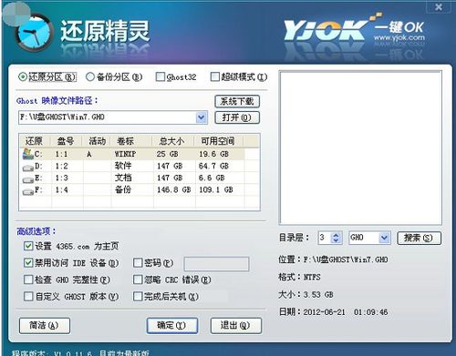Click the 系统下载 button
The image size is (456, 356).
pos(237,101)
